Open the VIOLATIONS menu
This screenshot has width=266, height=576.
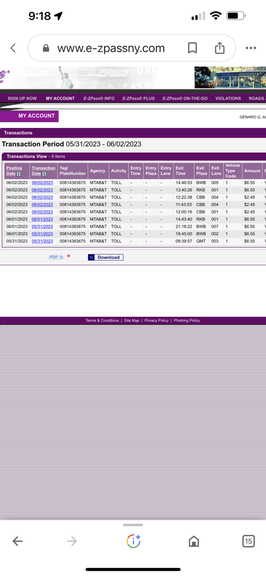tap(228, 98)
